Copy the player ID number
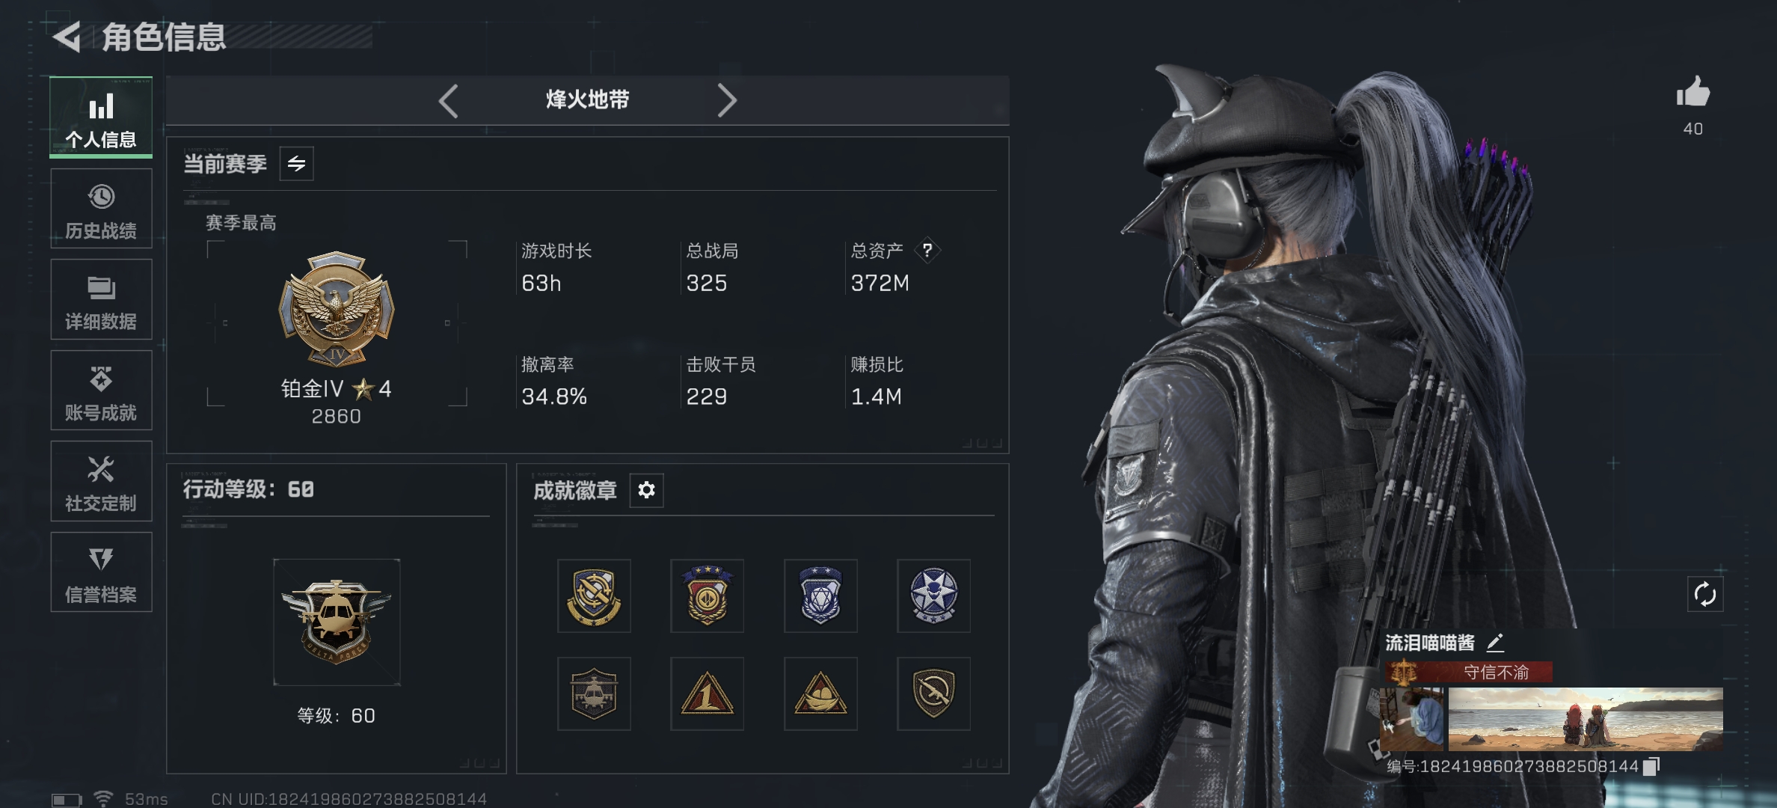This screenshot has width=1777, height=808. point(1652,766)
